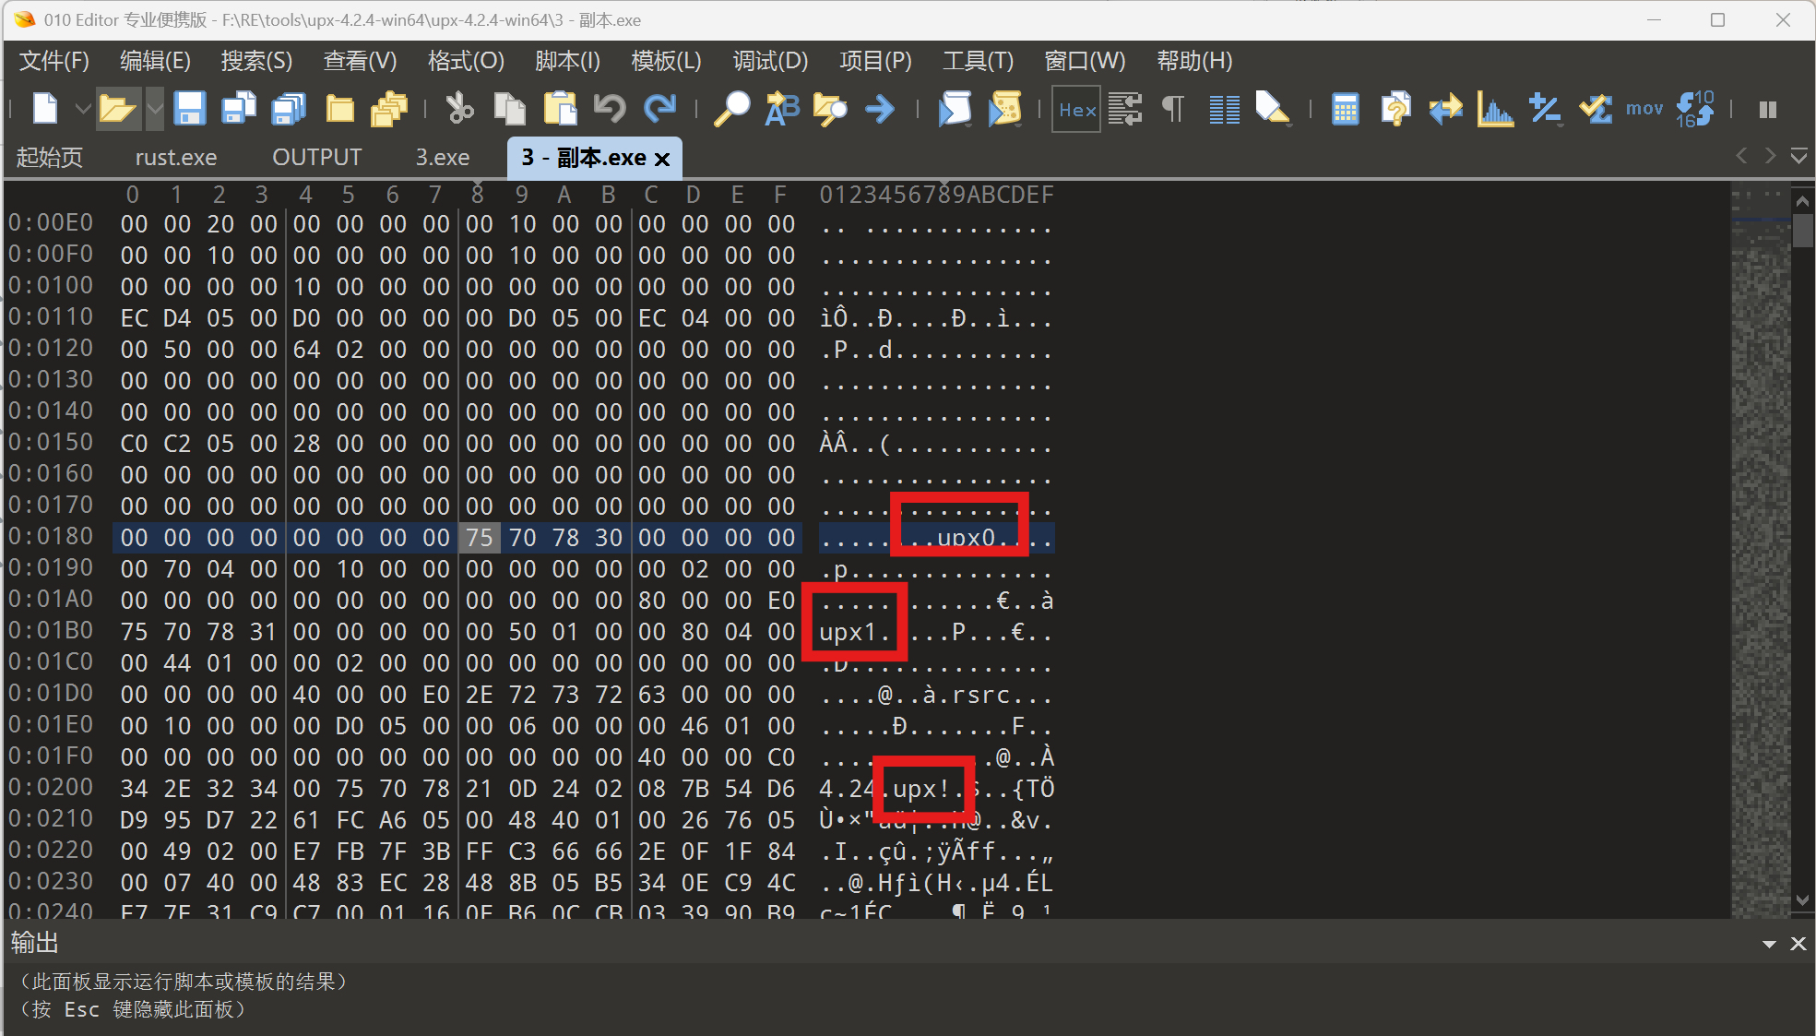Open the 工具(T) menu
This screenshot has width=1816, height=1036.
tap(977, 61)
